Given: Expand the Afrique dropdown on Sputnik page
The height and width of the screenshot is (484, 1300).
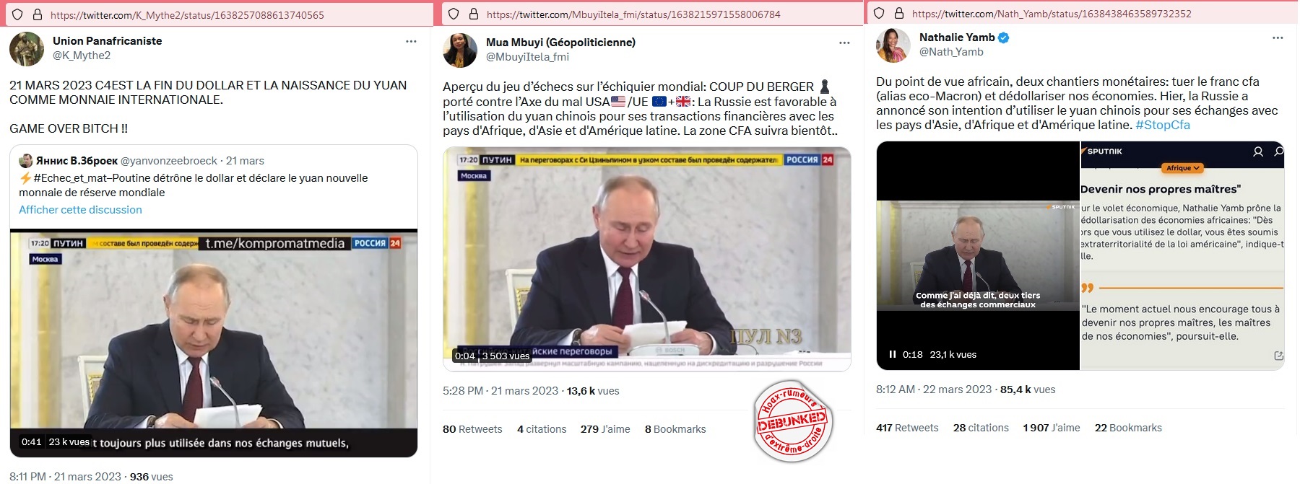Looking at the screenshot, I should pyautogui.click(x=1182, y=168).
